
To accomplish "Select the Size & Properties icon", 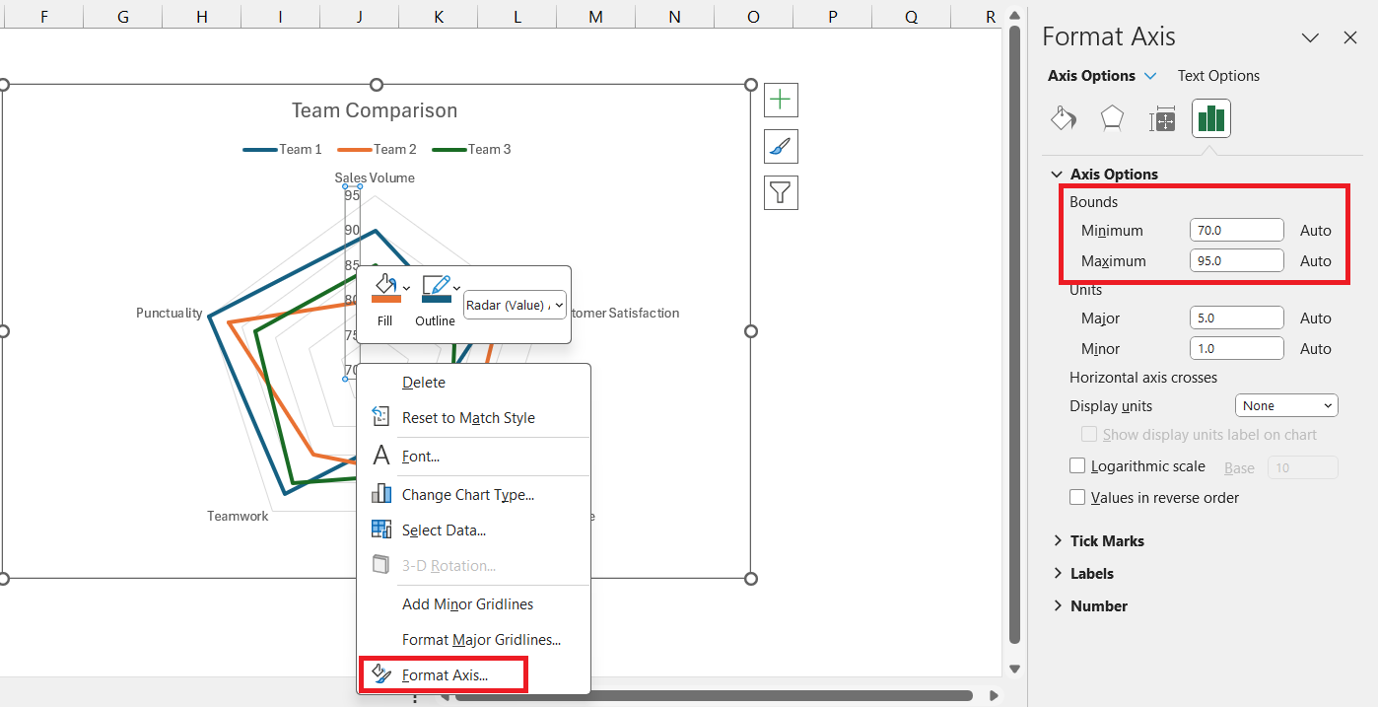I will click(1162, 120).
